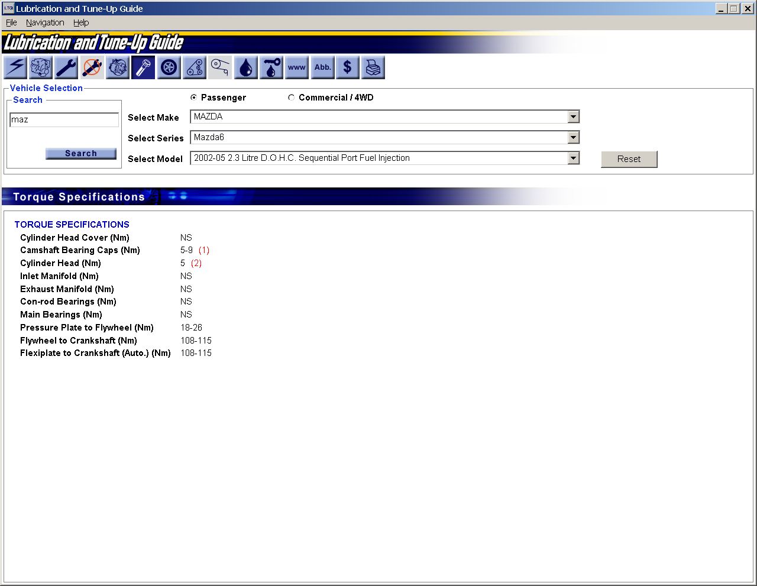Image resolution: width=757 pixels, height=586 pixels.
Task: Open the Select Series dropdown arrow
Action: click(x=572, y=138)
